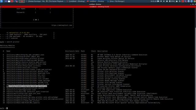The width and height of the screenshot is (196, 110).
Task: Switch to the linux - File Manager window
Action: 116,1
